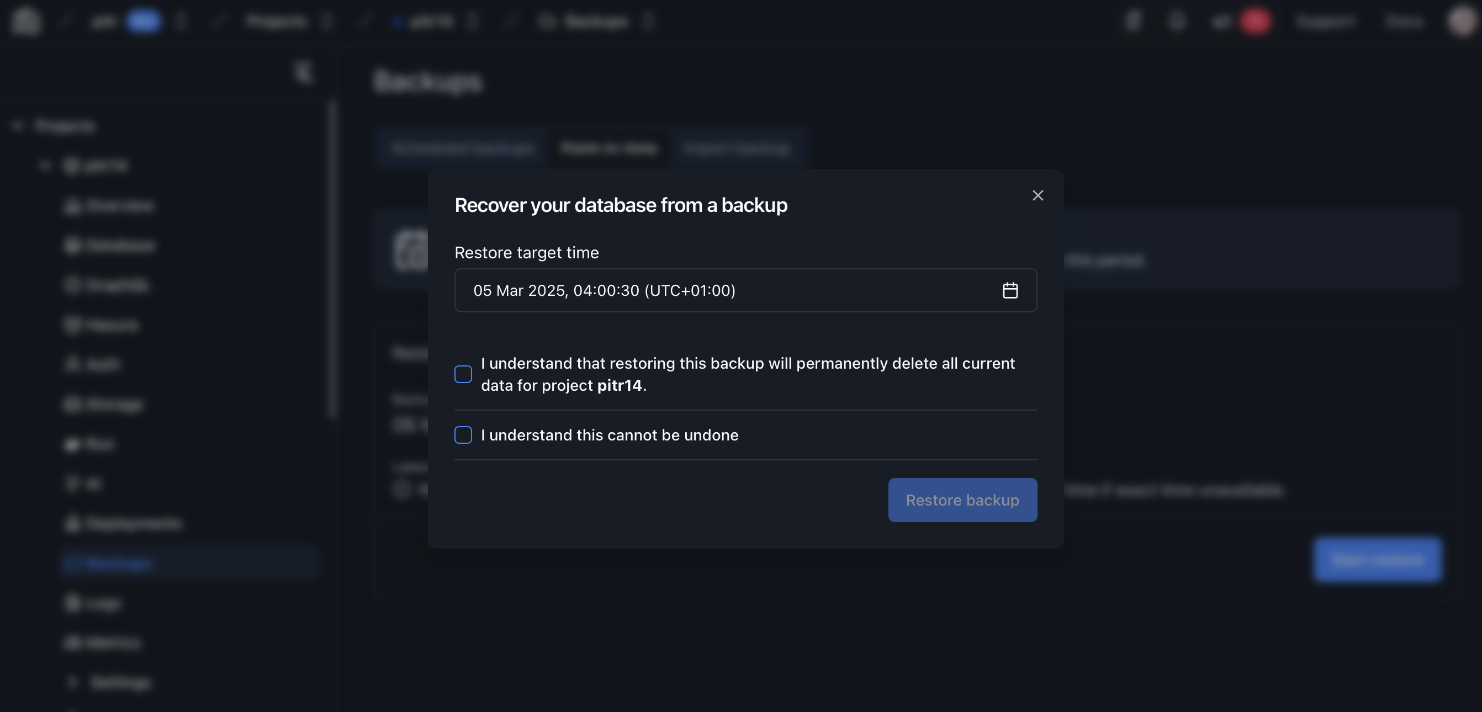Image resolution: width=1482 pixels, height=712 pixels.
Task: Open the calendar picker beside the restore time
Action: 1012,290
